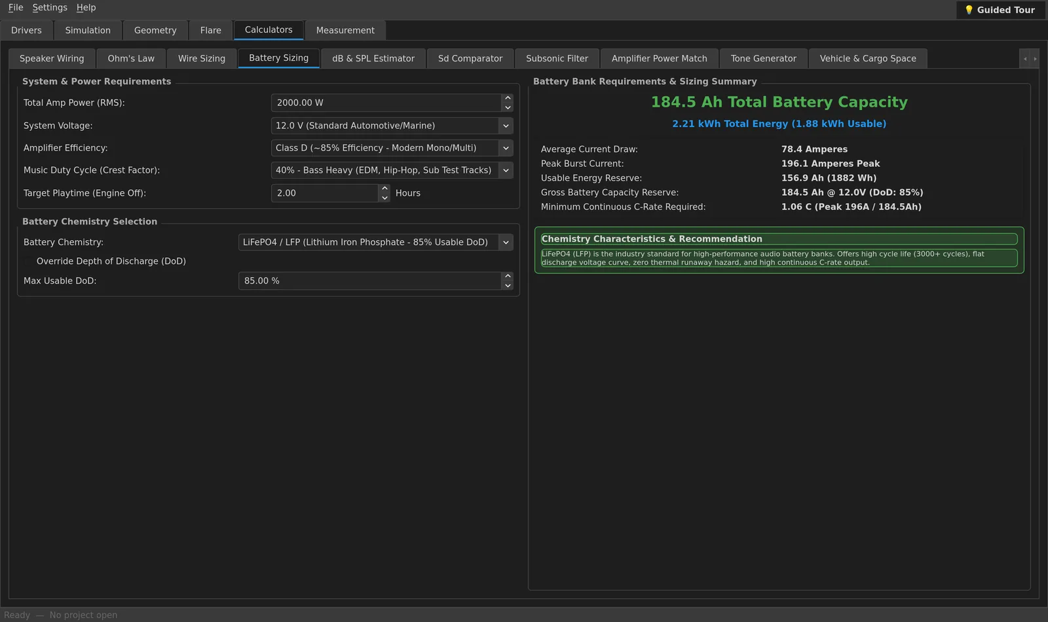Open the Tone Generator tab
Image resolution: width=1048 pixels, height=622 pixels.
point(764,58)
